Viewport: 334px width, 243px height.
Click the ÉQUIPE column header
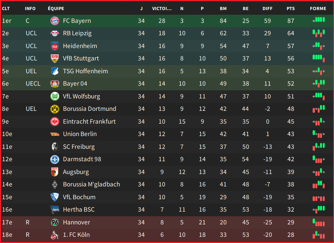(x=56, y=9)
